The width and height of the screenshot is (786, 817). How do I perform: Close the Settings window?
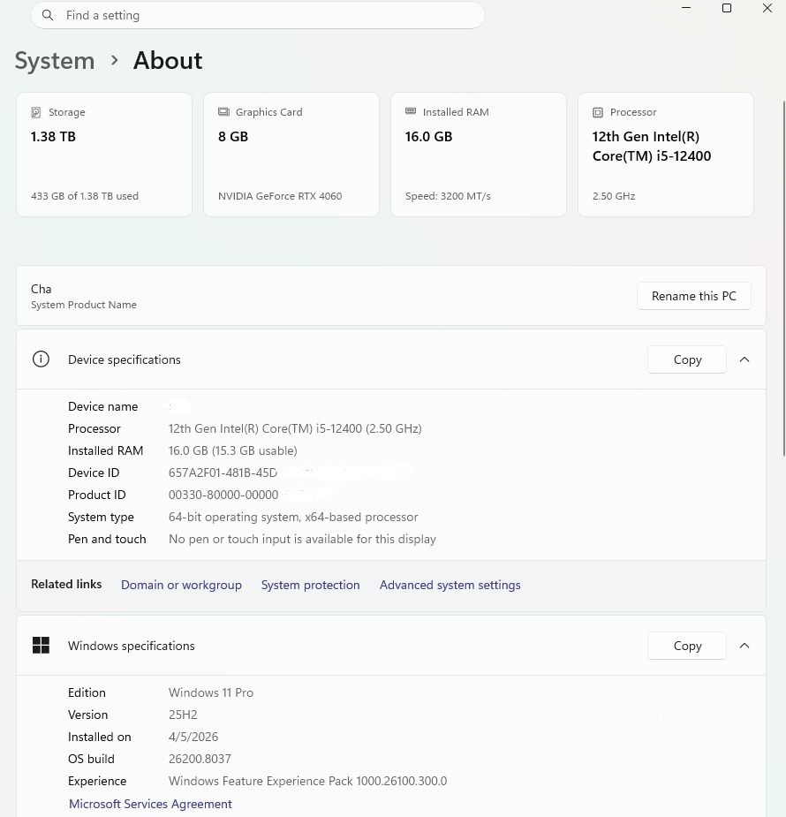[x=767, y=8]
